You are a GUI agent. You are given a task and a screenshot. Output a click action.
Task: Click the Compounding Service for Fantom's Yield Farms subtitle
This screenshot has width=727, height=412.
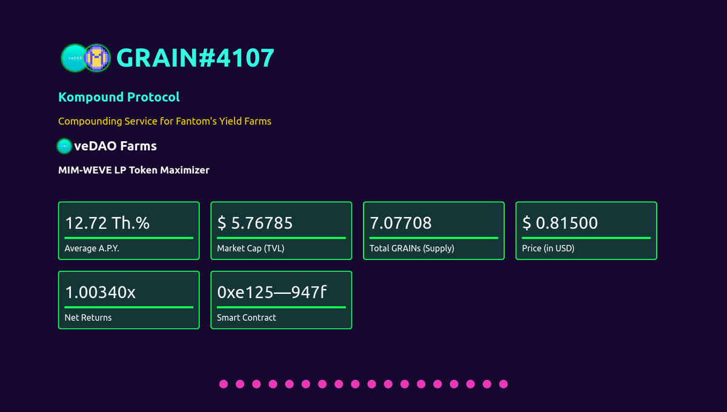(x=165, y=121)
